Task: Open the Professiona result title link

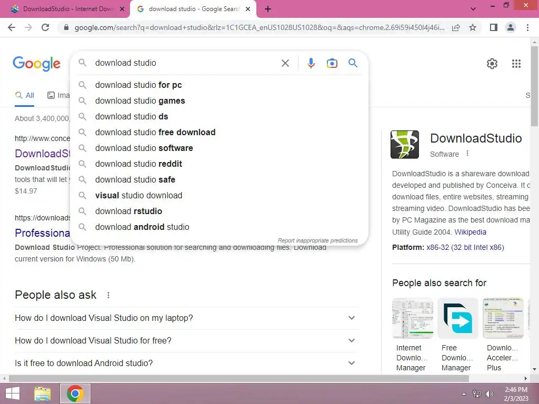Action: point(43,233)
